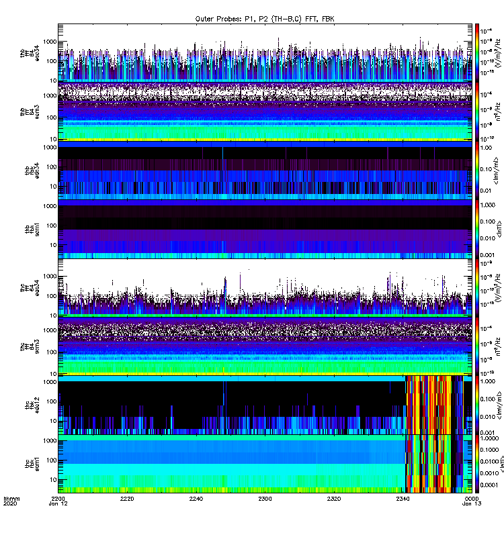Click the plot title "Outer Probes: P1, P2 (TH-B,C) FFT, FBK"
This screenshot has height=537, width=504.
pos(265,19)
